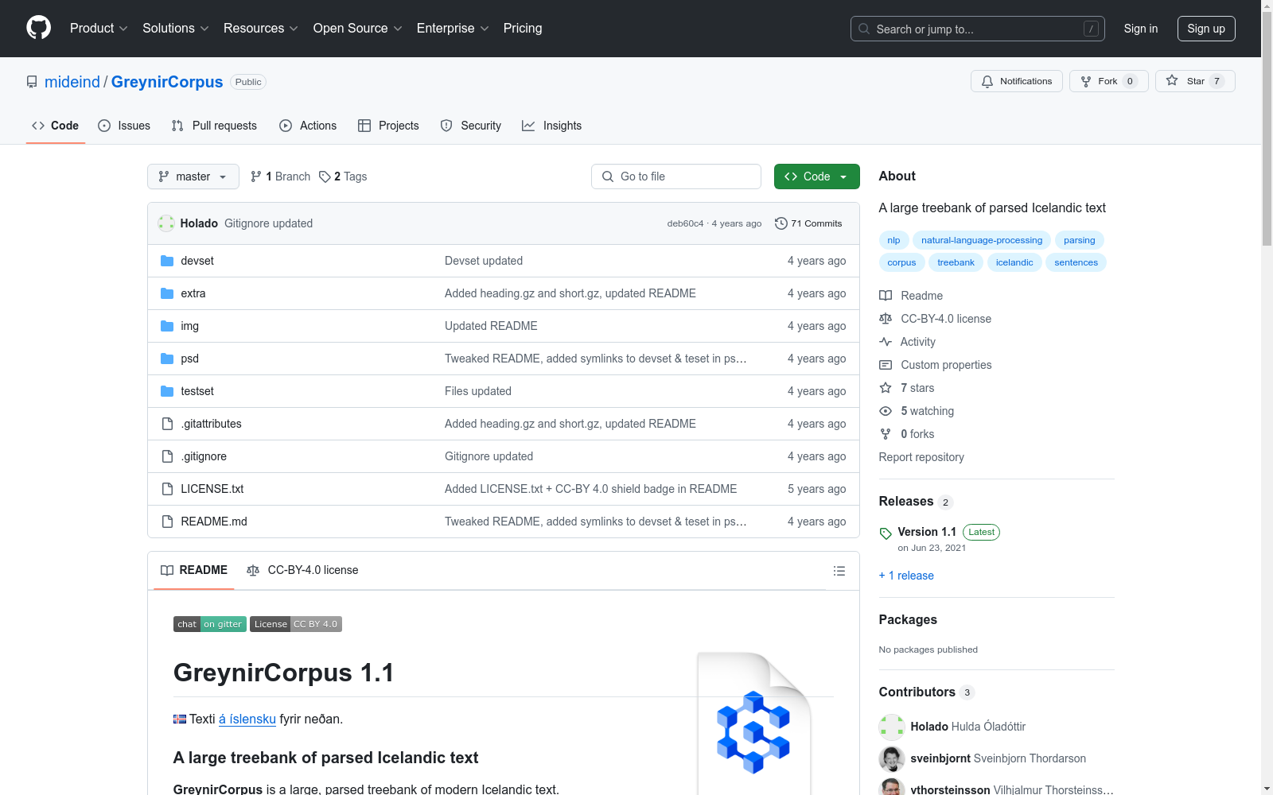The image size is (1273, 795).
Task: Click the Sign in link
Action: click(x=1141, y=29)
